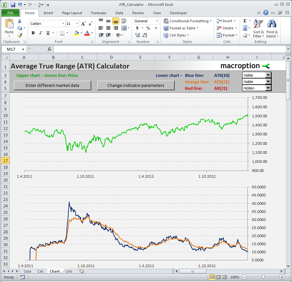
Task: Expand the General number format dropdown
Action: 157,21
